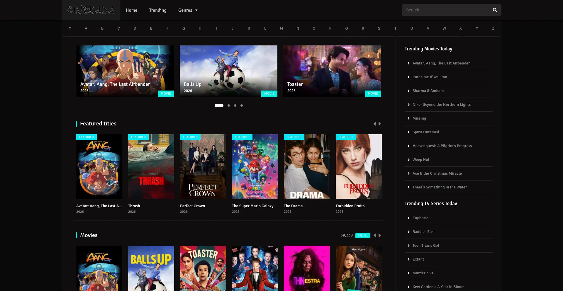Select the first carousel slide indicator
Viewport: 563px width, 291px height.
click(219, 105)
